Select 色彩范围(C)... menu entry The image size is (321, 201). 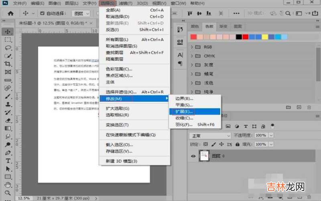pos(134,69)
